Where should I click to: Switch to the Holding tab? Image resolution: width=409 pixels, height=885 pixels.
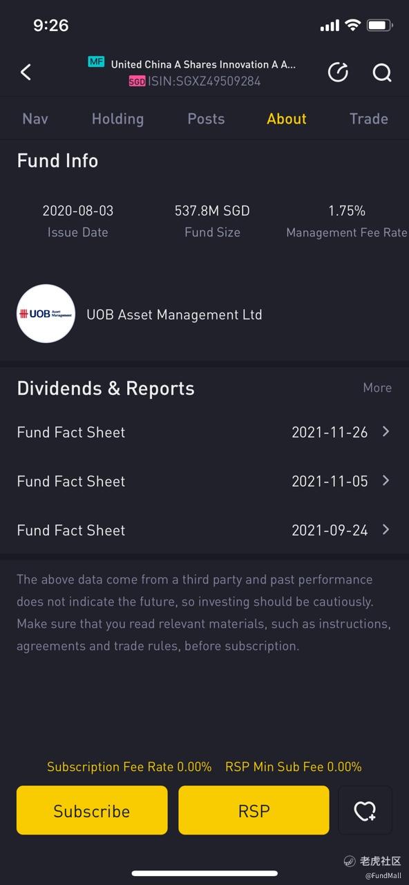click(x=117, y=119)
